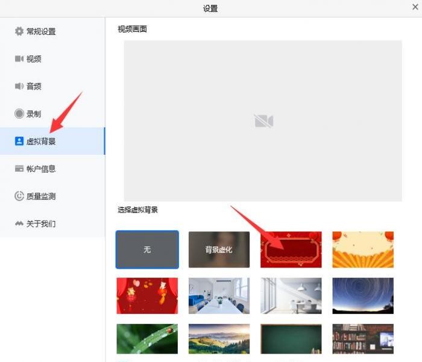The image size is (422, 362).
Task: Select the meeting room with blue sofa background
Action: [219, 296]
